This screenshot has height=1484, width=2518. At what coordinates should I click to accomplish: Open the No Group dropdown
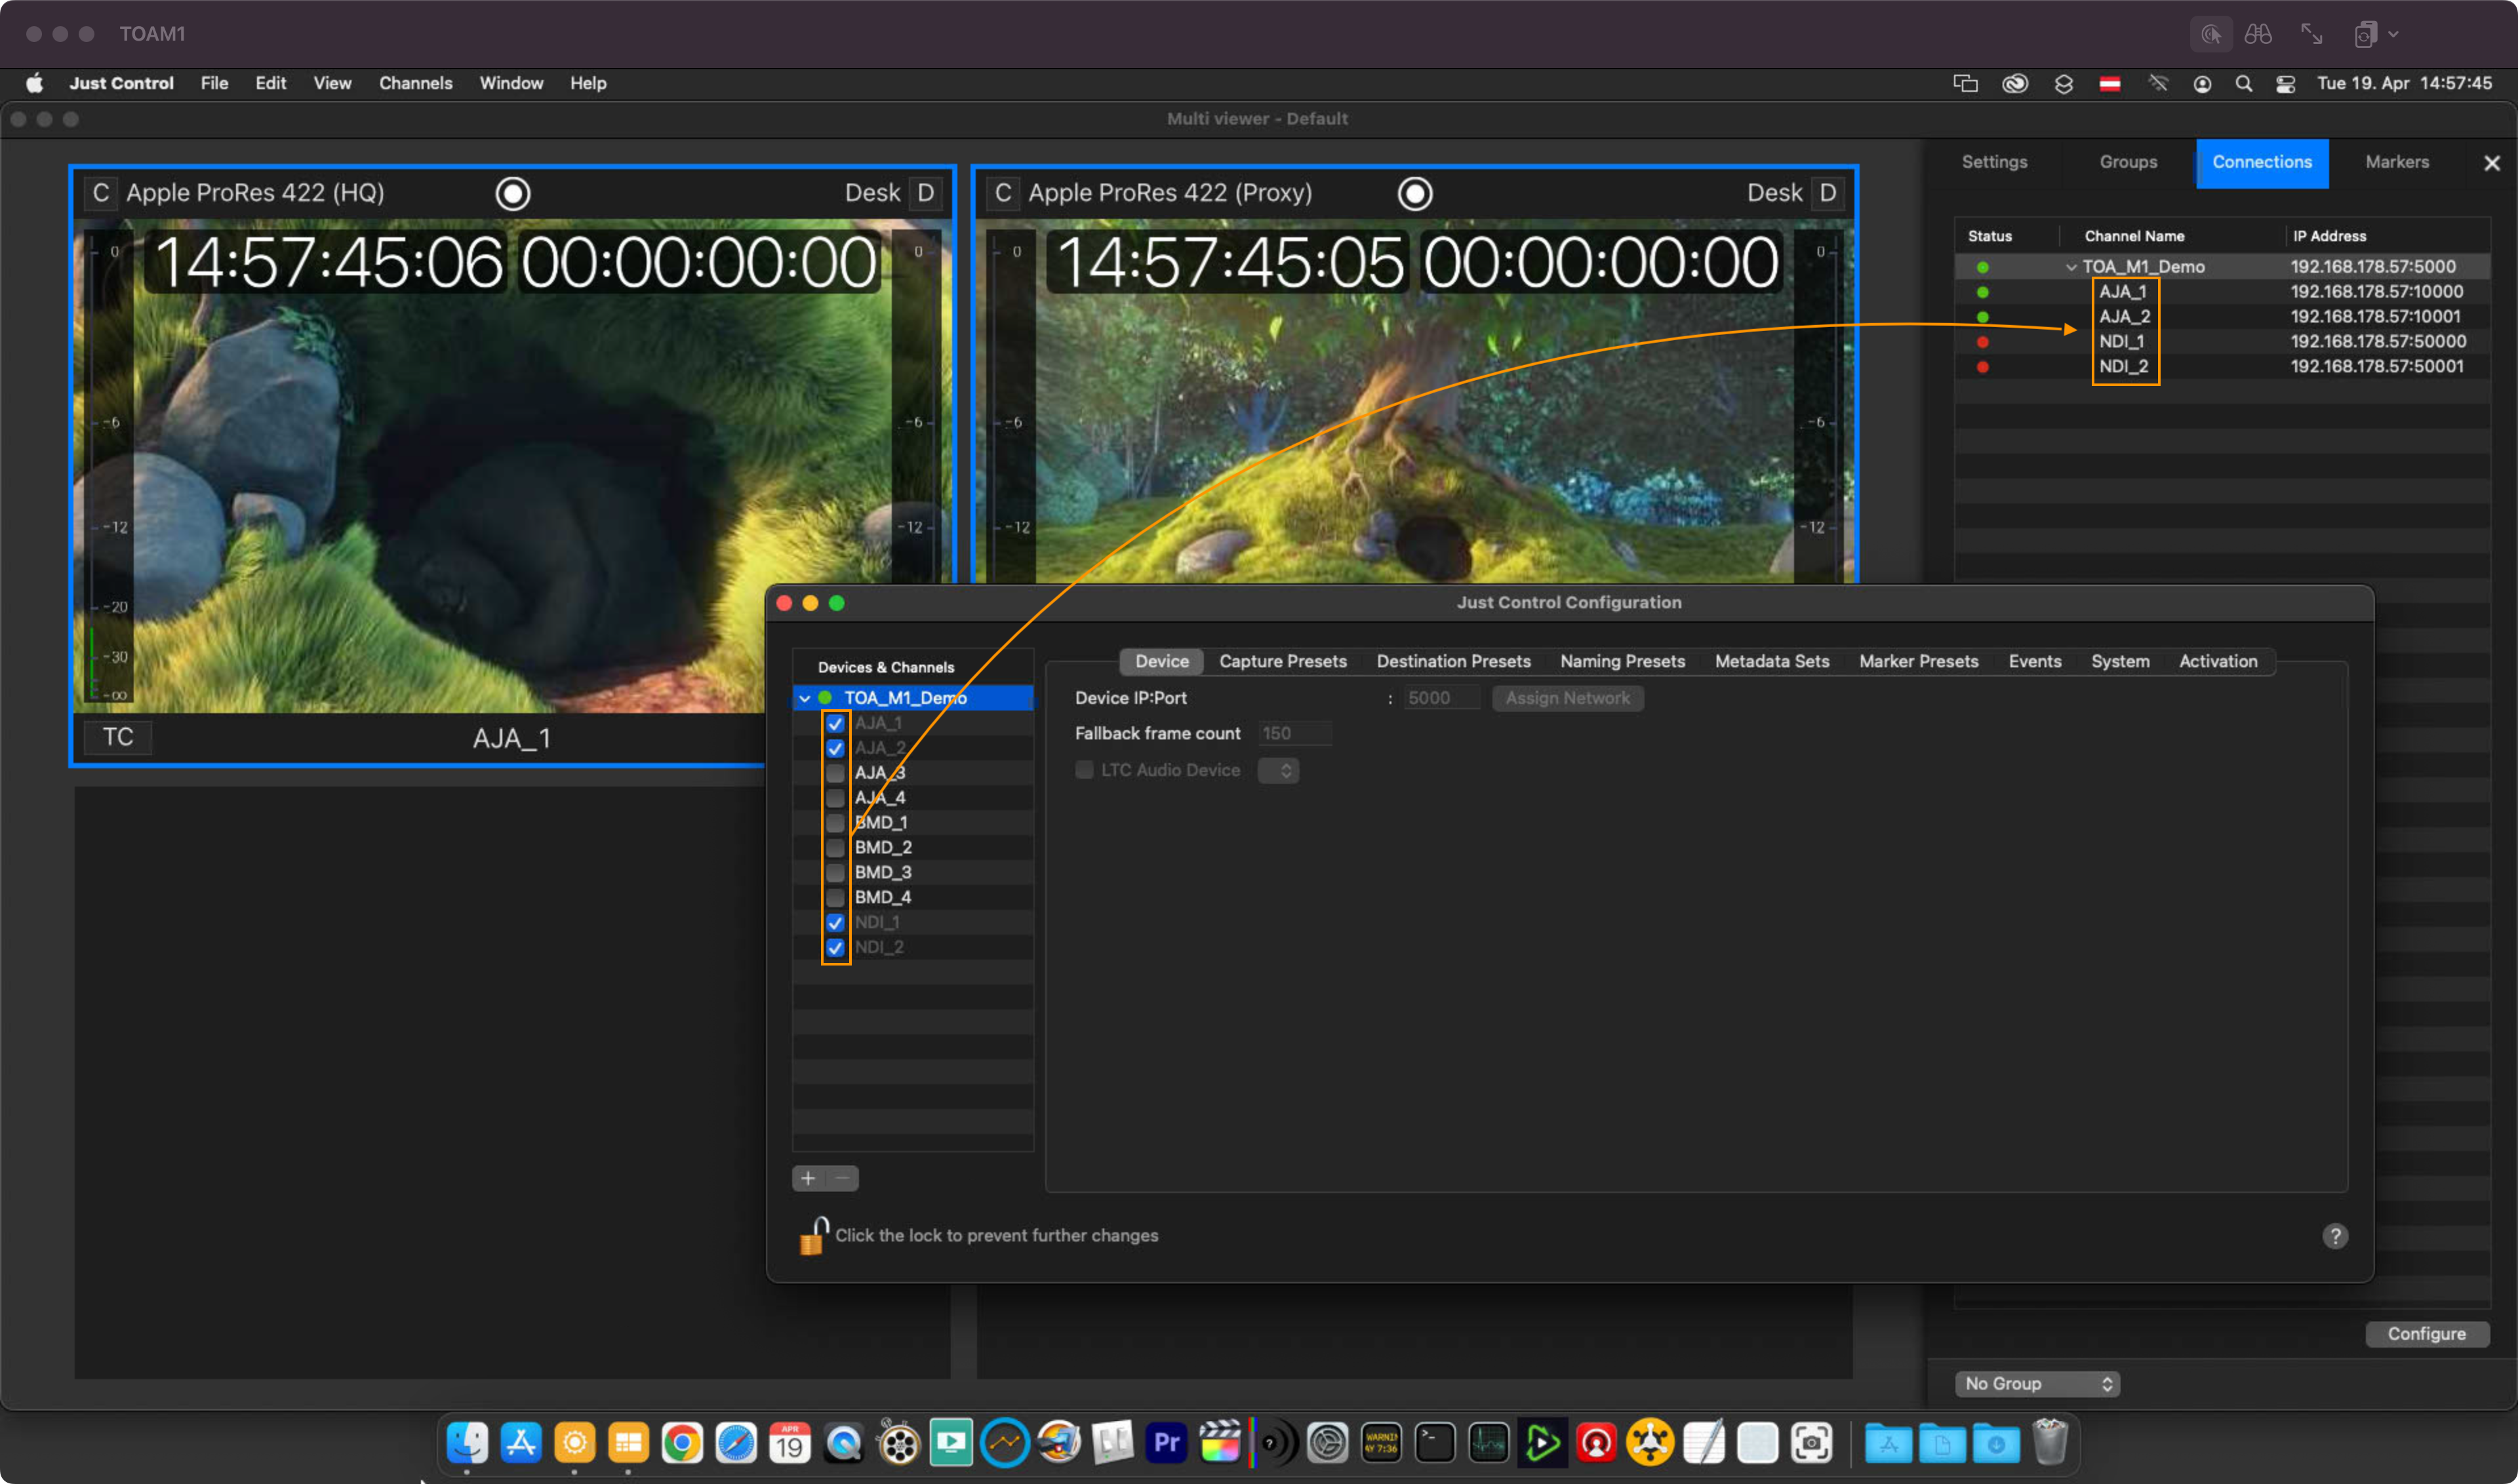(2037, 1383)
